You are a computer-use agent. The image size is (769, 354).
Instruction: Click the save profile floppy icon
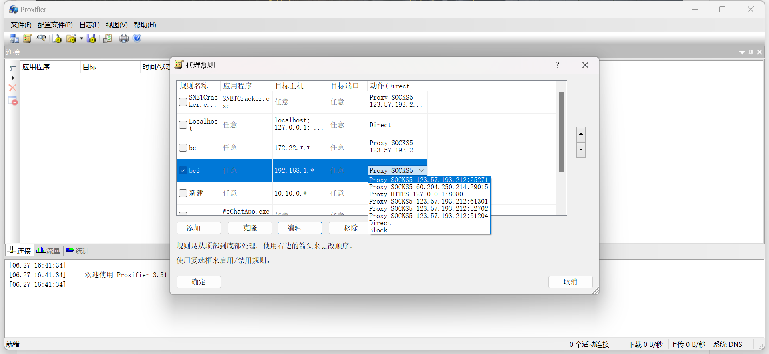pyautogui.click(x=91, y=38)
